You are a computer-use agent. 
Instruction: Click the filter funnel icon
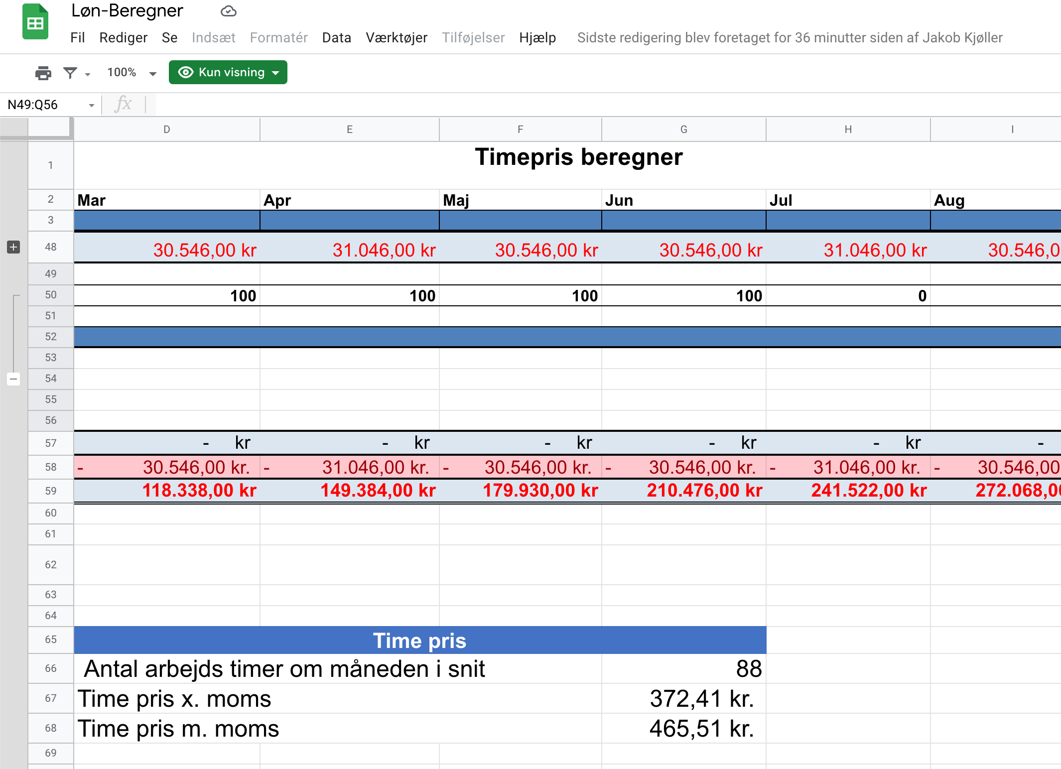[x=70, y=73]
